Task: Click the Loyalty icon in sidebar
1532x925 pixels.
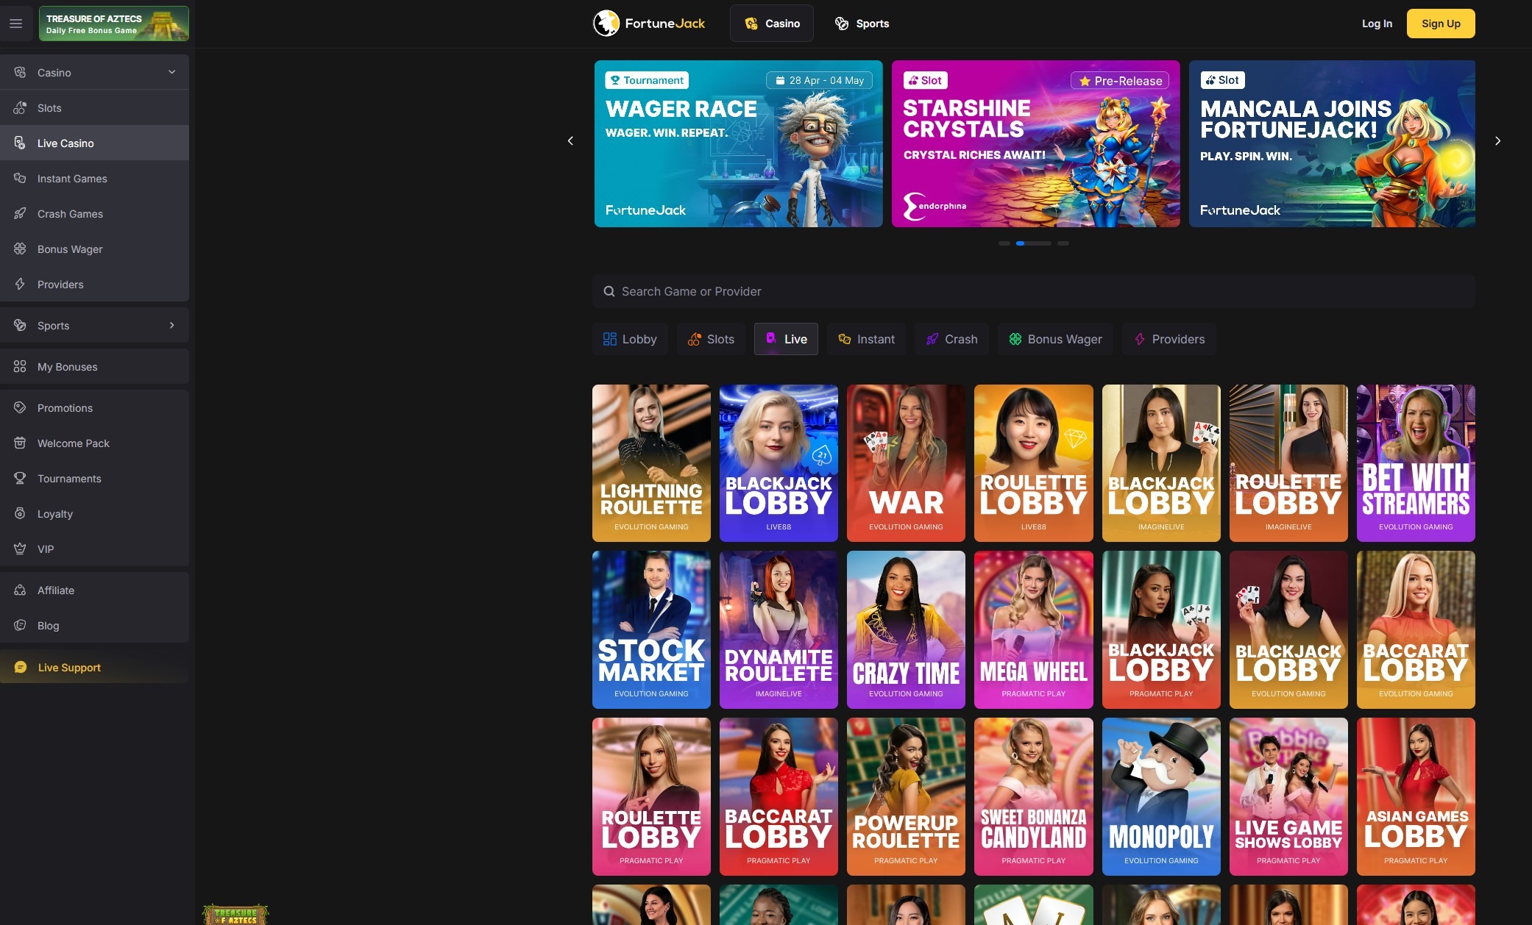Action: pos(20,514)
